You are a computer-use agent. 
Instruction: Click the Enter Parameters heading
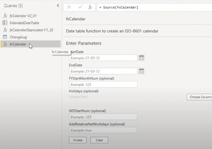click(x=83, y=43)
